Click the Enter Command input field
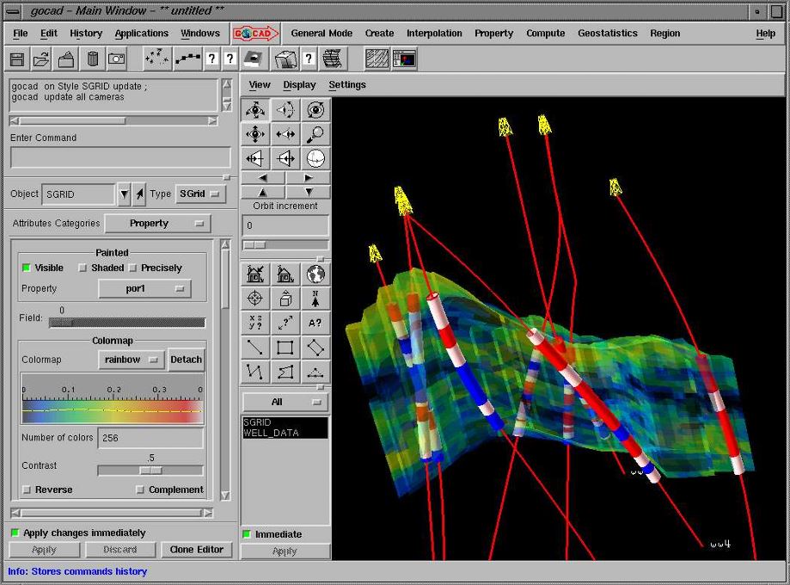The image size is (790, 585). coord(120,157)
